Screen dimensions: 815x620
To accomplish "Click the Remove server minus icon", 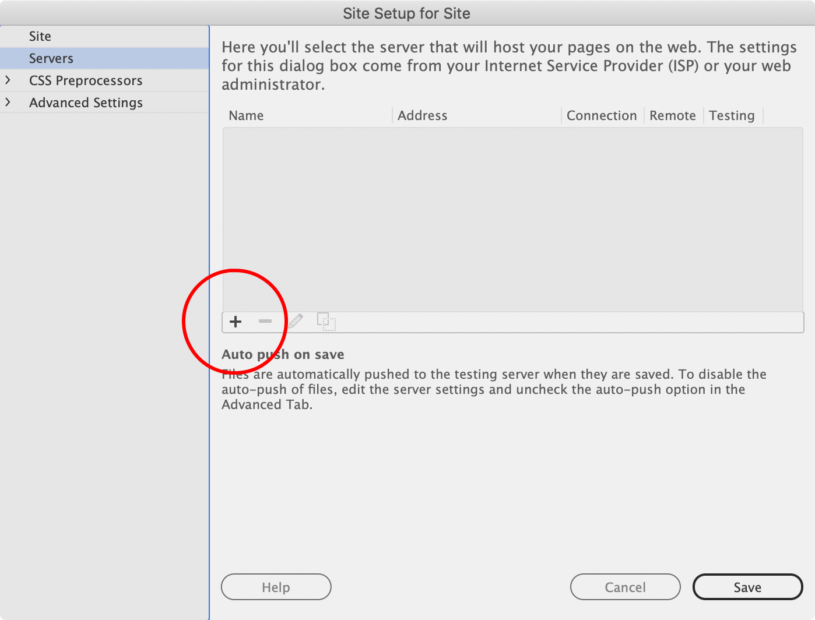I will (x=266, y=322).
